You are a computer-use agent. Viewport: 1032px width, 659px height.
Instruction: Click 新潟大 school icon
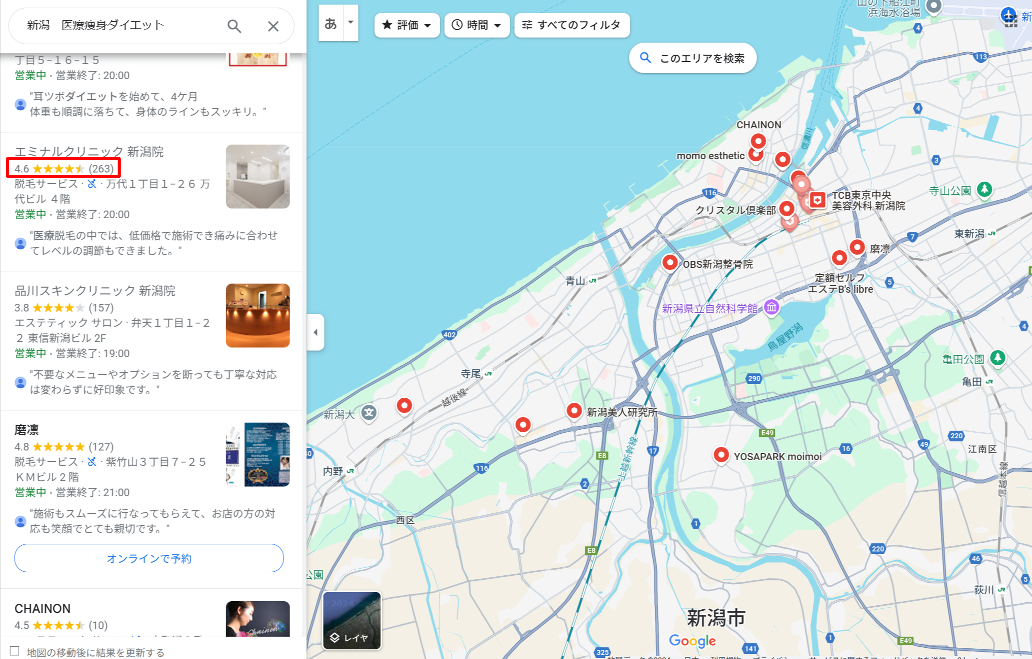coord(369,413)
